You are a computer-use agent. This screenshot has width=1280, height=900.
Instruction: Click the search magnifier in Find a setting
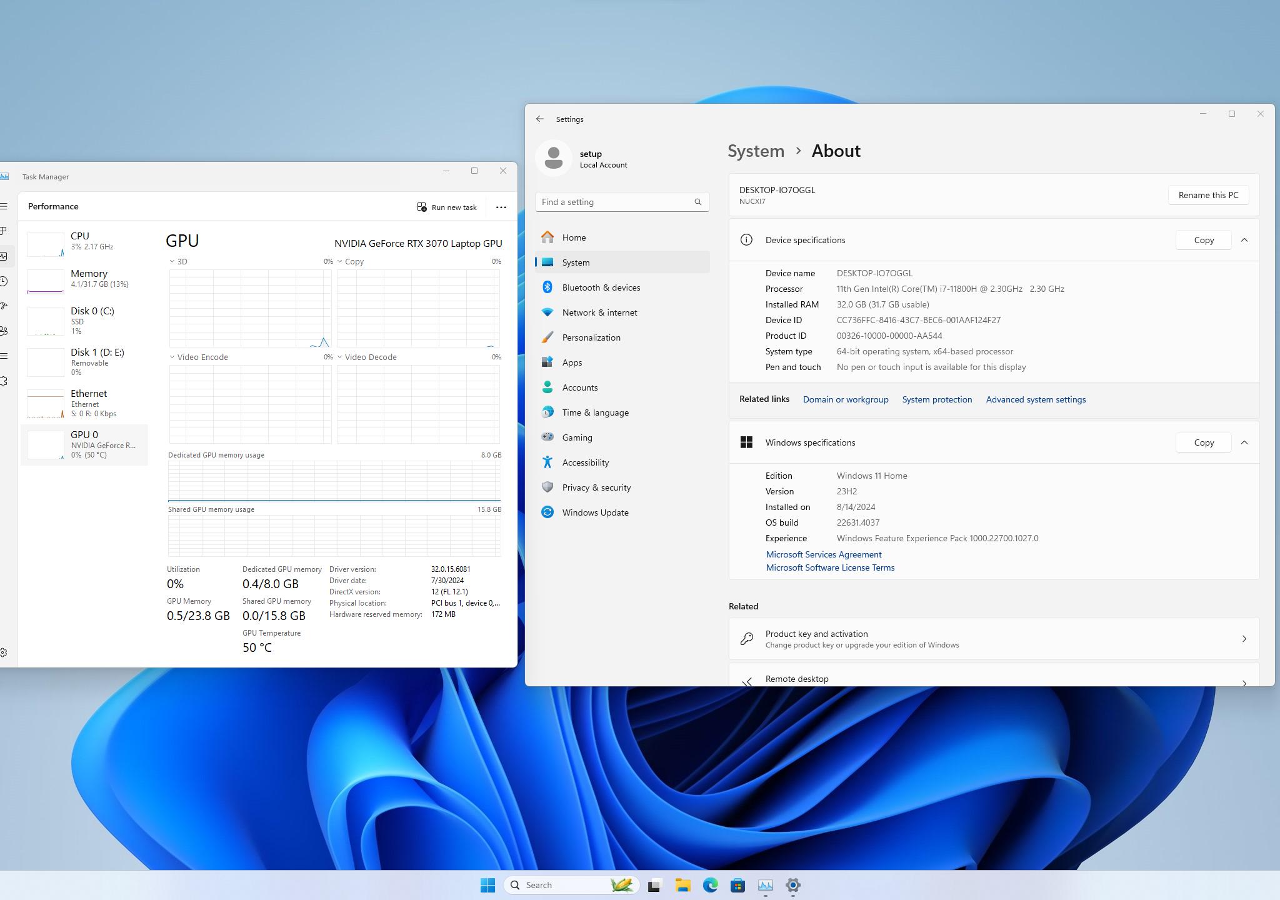[698, 202]
